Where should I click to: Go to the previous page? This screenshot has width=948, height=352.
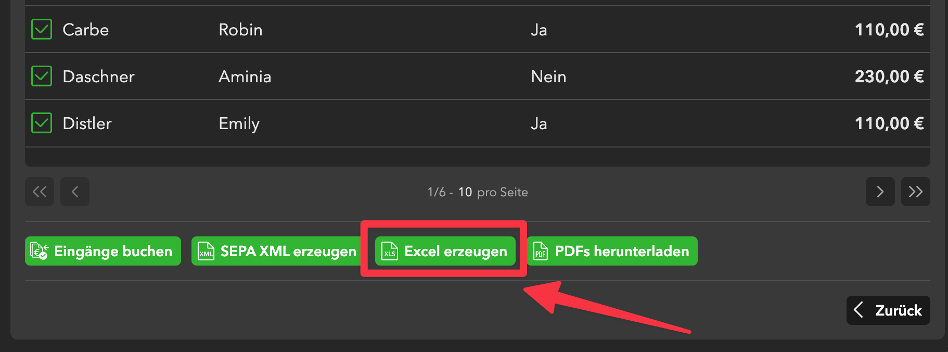(75, 192)
